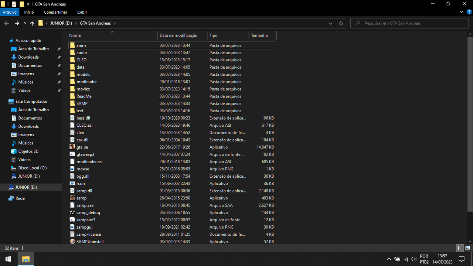Open Downloads in quick access
473x266 pixels.
pos(28,57)
